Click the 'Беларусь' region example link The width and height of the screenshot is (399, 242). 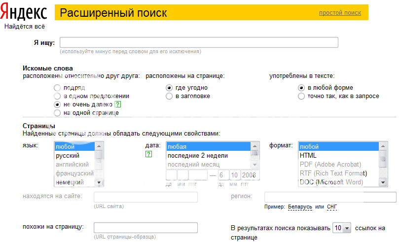pos(300,207)
